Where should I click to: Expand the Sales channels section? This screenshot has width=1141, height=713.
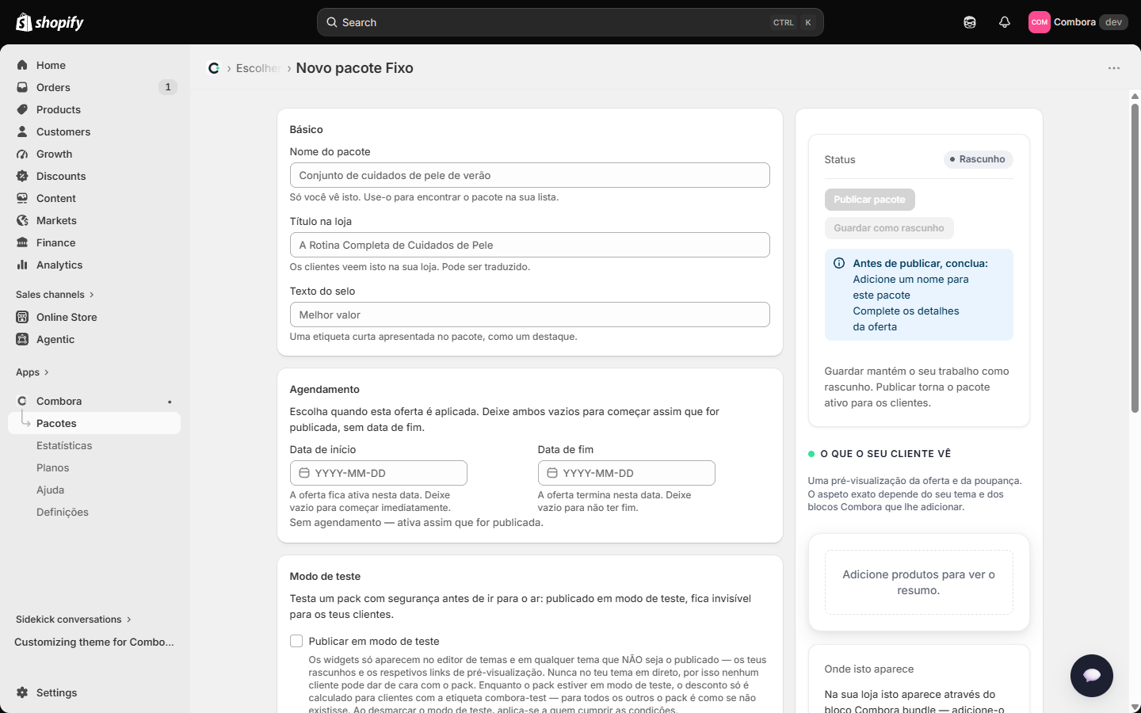tap(55, 295)
